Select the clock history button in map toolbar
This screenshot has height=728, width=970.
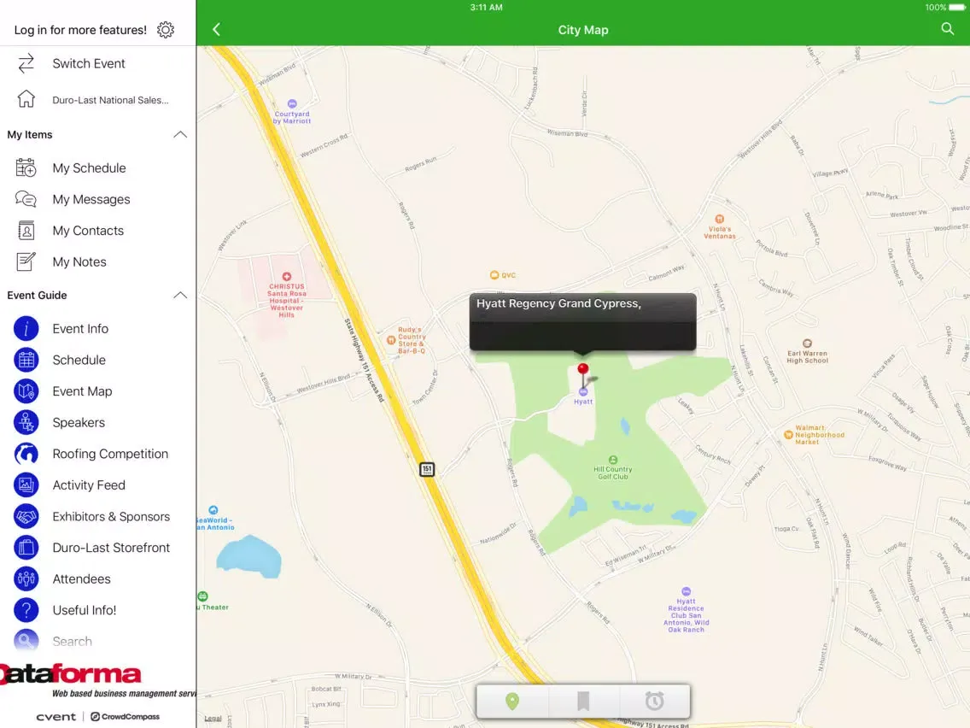(x=655, y=701)
